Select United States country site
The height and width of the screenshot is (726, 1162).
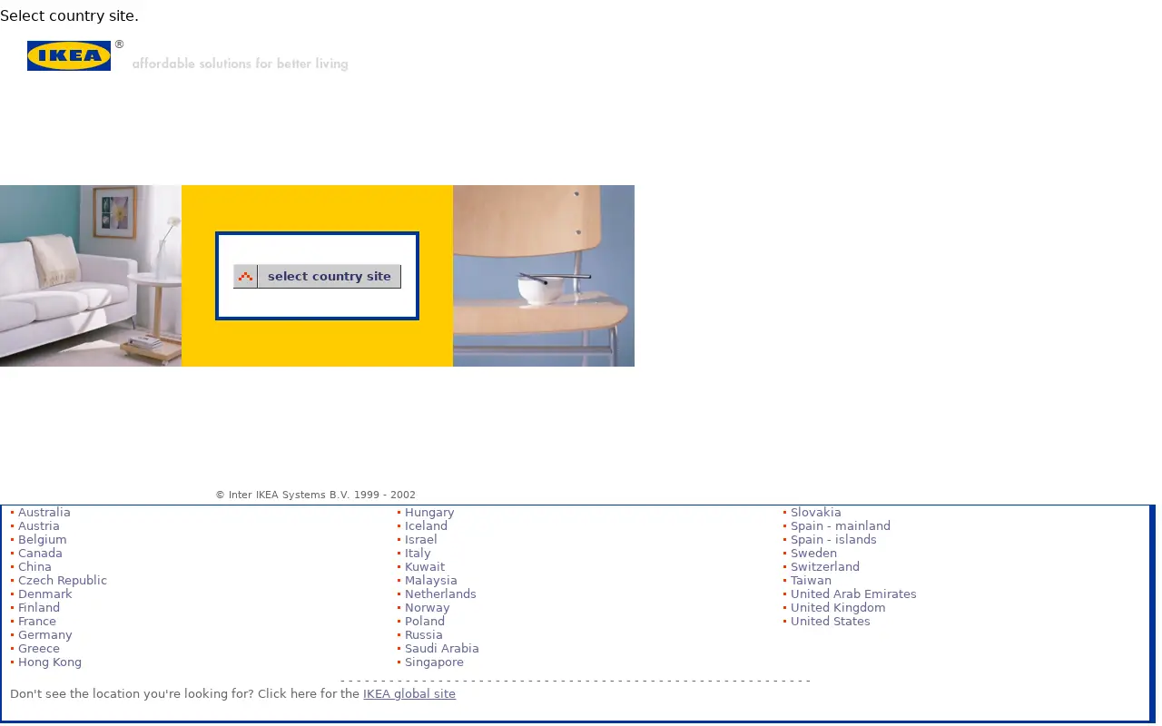pyautogui.click(x=831, y=622)
